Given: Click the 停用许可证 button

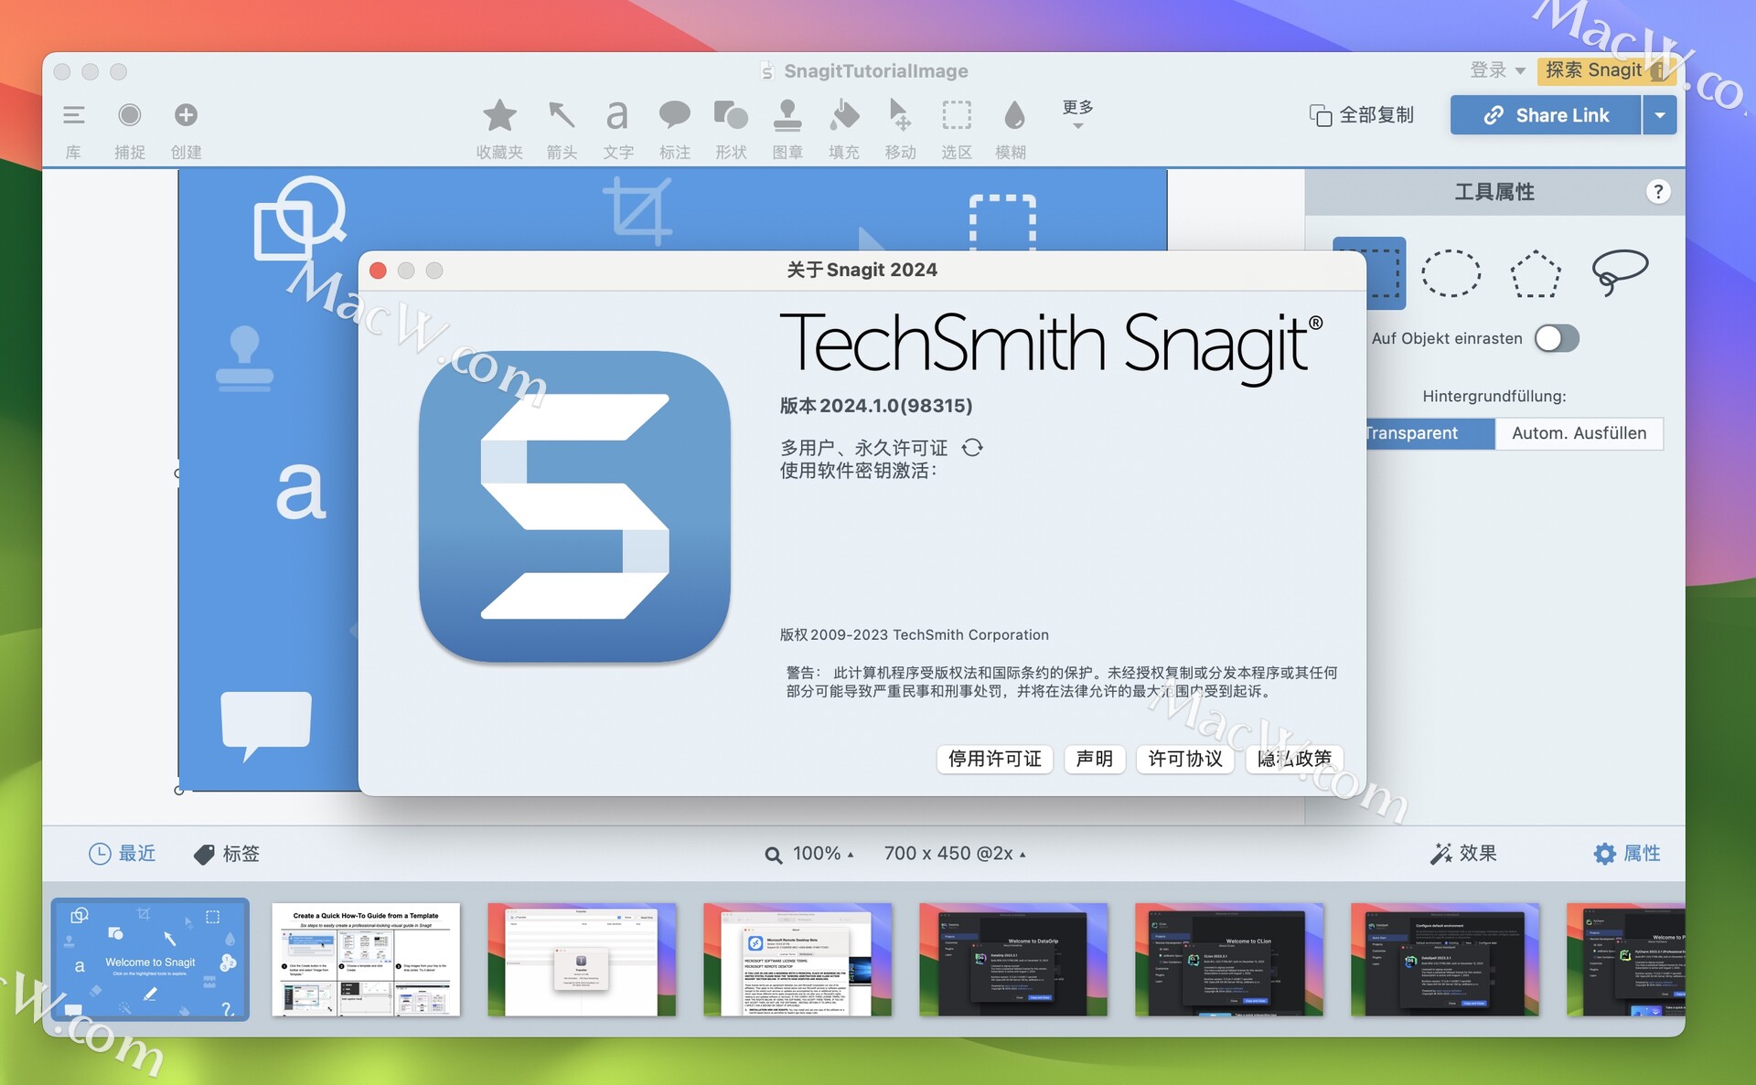Looking at the screenshot, I should 994,760.
